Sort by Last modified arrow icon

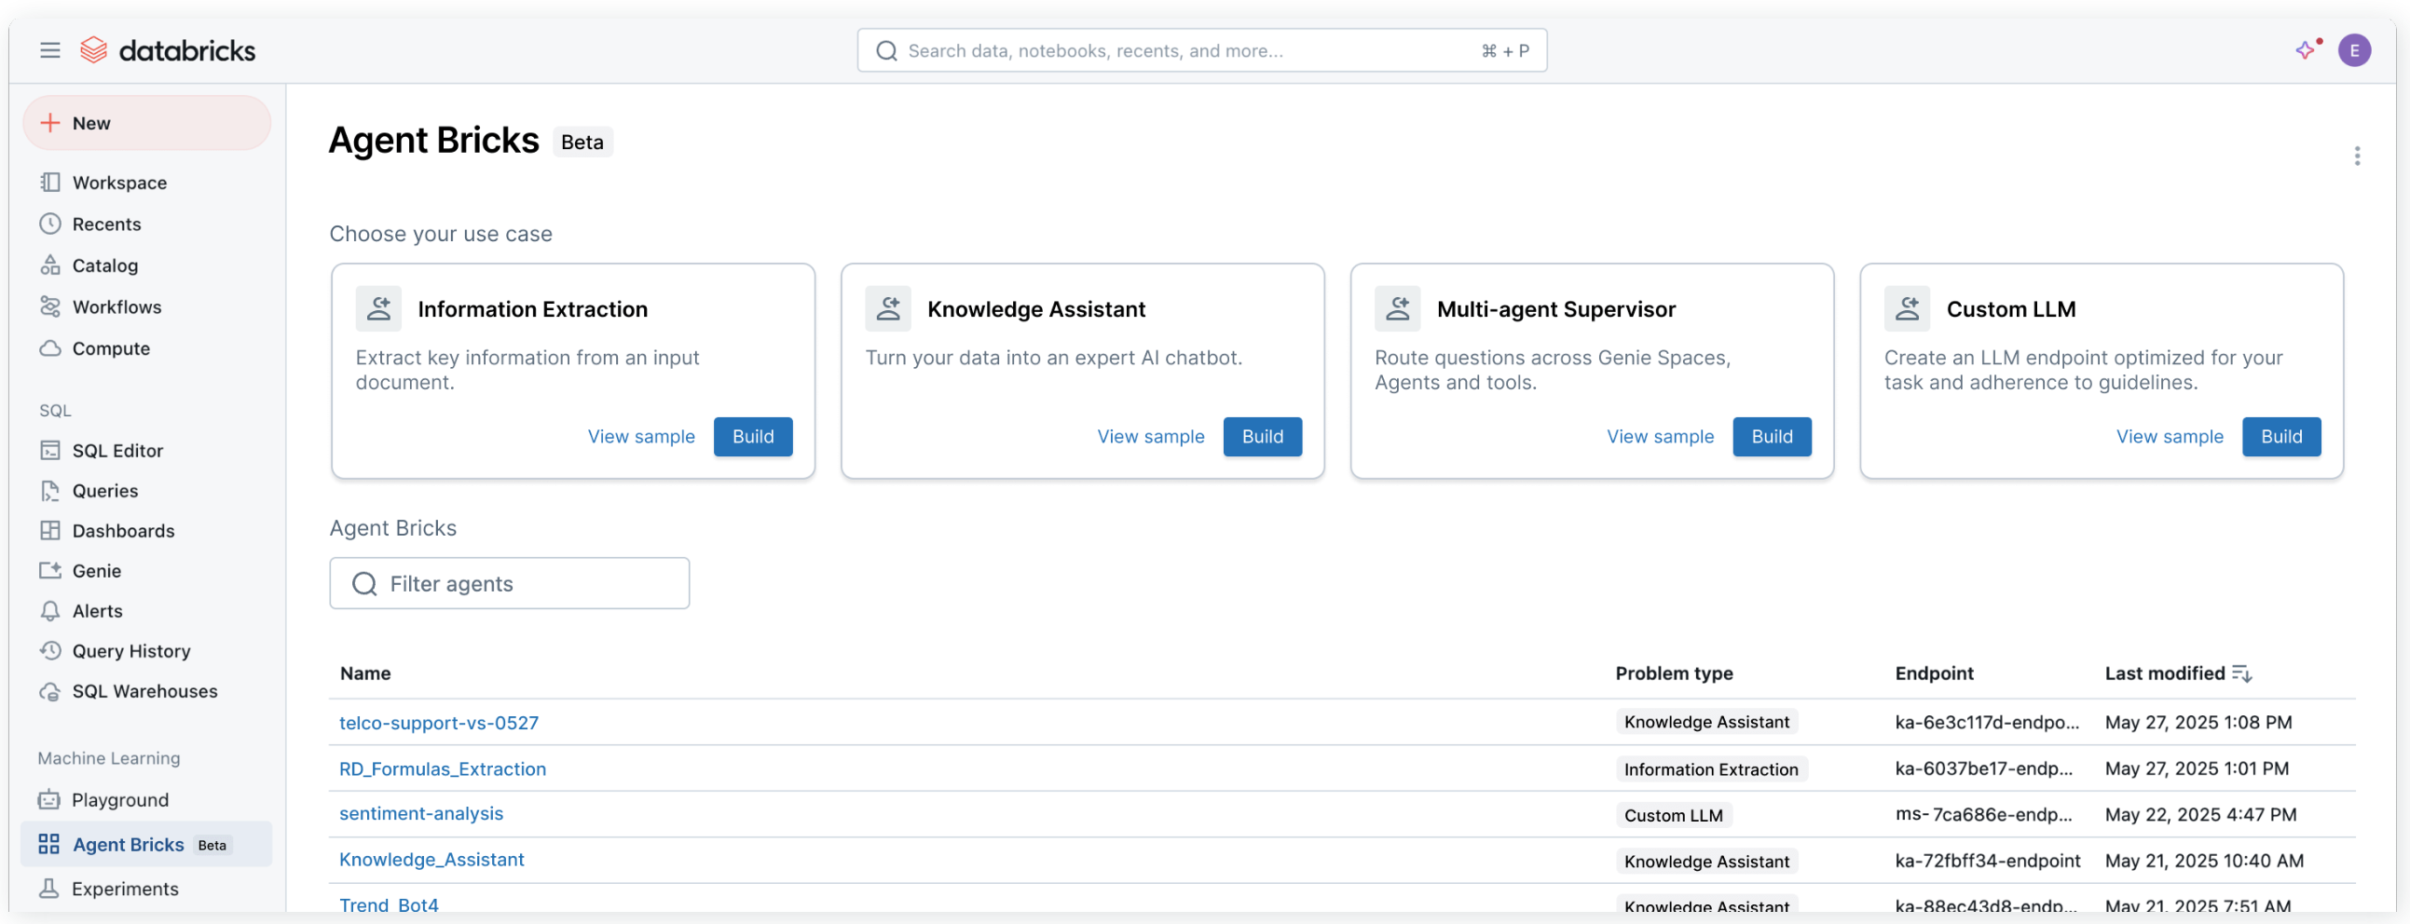2242,673
